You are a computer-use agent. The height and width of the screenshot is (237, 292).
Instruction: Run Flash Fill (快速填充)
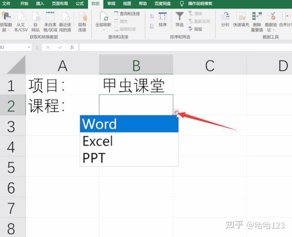coord(241,20)
